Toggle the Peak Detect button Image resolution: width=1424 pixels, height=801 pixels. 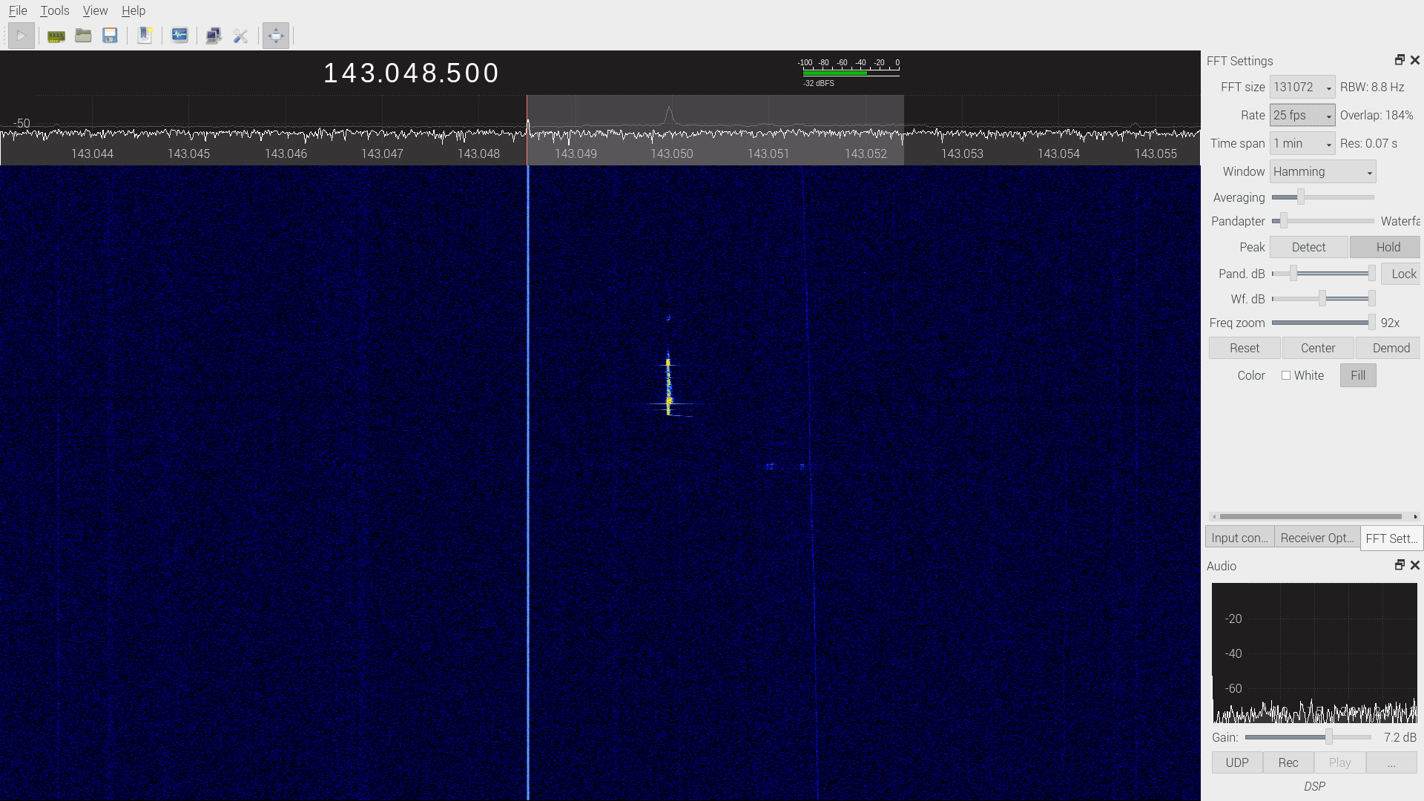(1308, 247)
